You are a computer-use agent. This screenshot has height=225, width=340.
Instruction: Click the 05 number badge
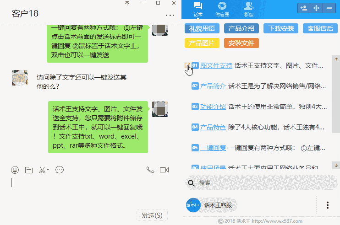click(195, 148)
